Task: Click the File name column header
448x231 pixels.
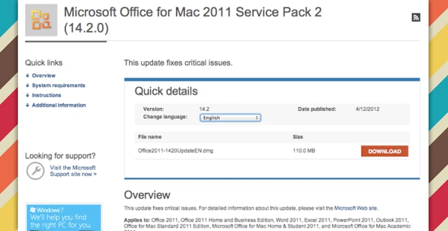Action: 150,136
